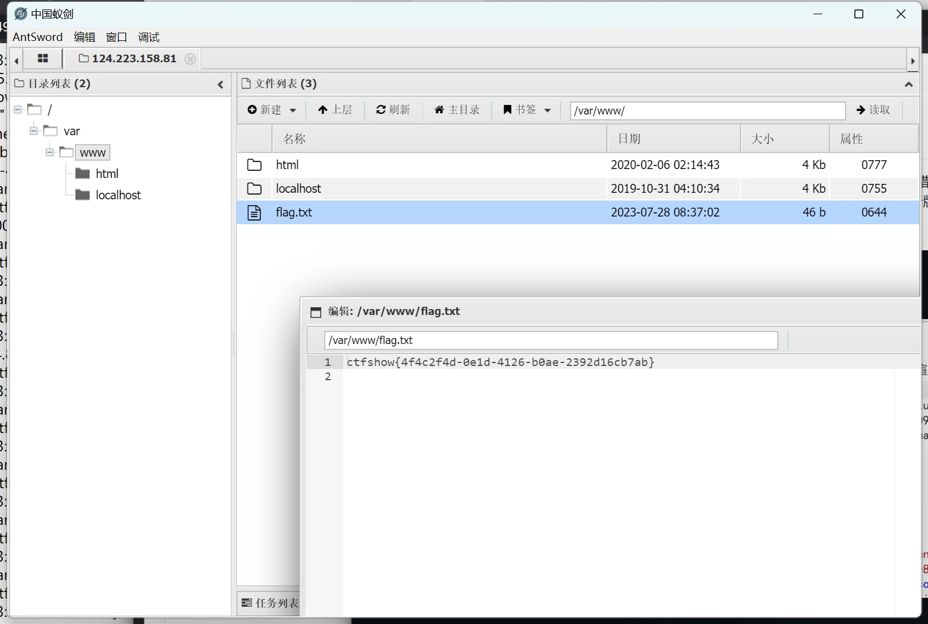
Task: Click the 读取 read arrow button
Action: tap(873, 110)
